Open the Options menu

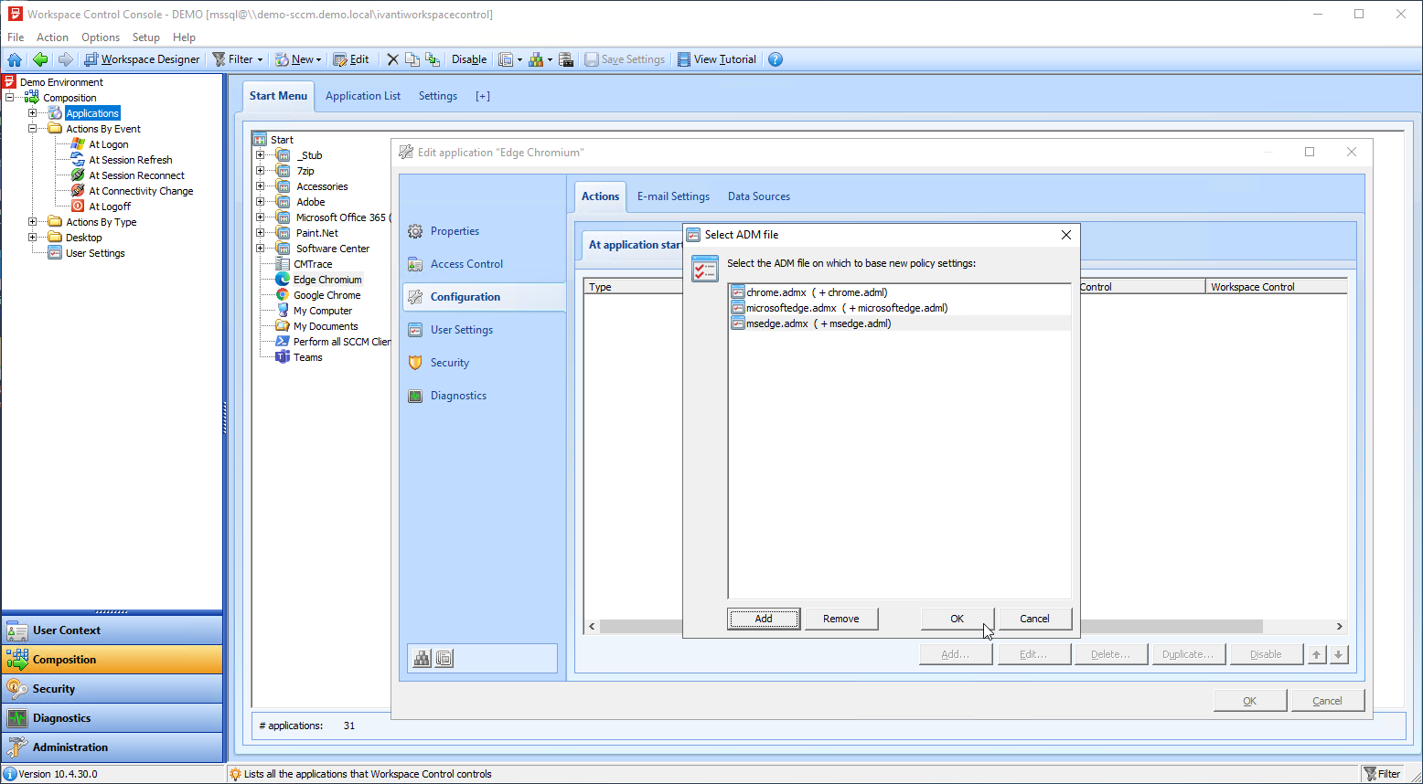coord(100,37)
